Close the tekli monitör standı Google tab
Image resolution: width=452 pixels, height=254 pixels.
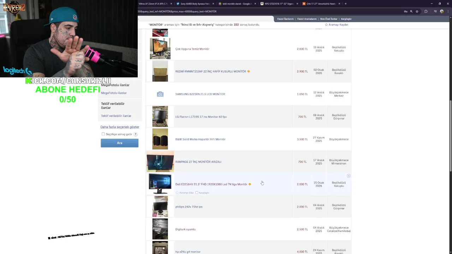coord(255,4)
